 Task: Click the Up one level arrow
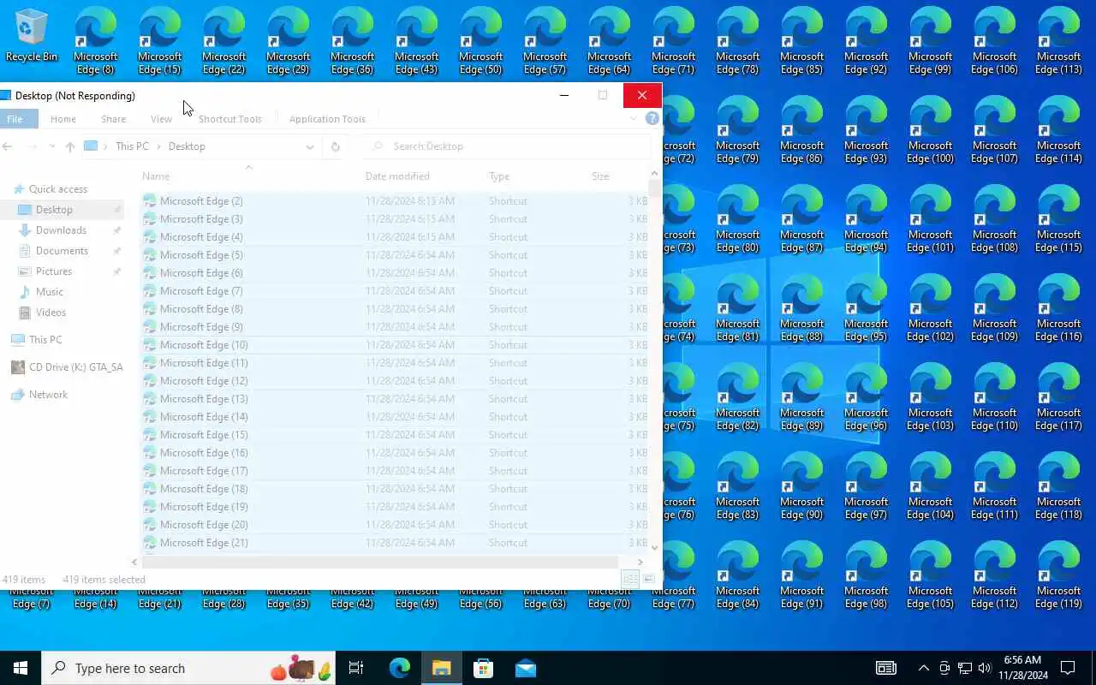pos(70,146)
